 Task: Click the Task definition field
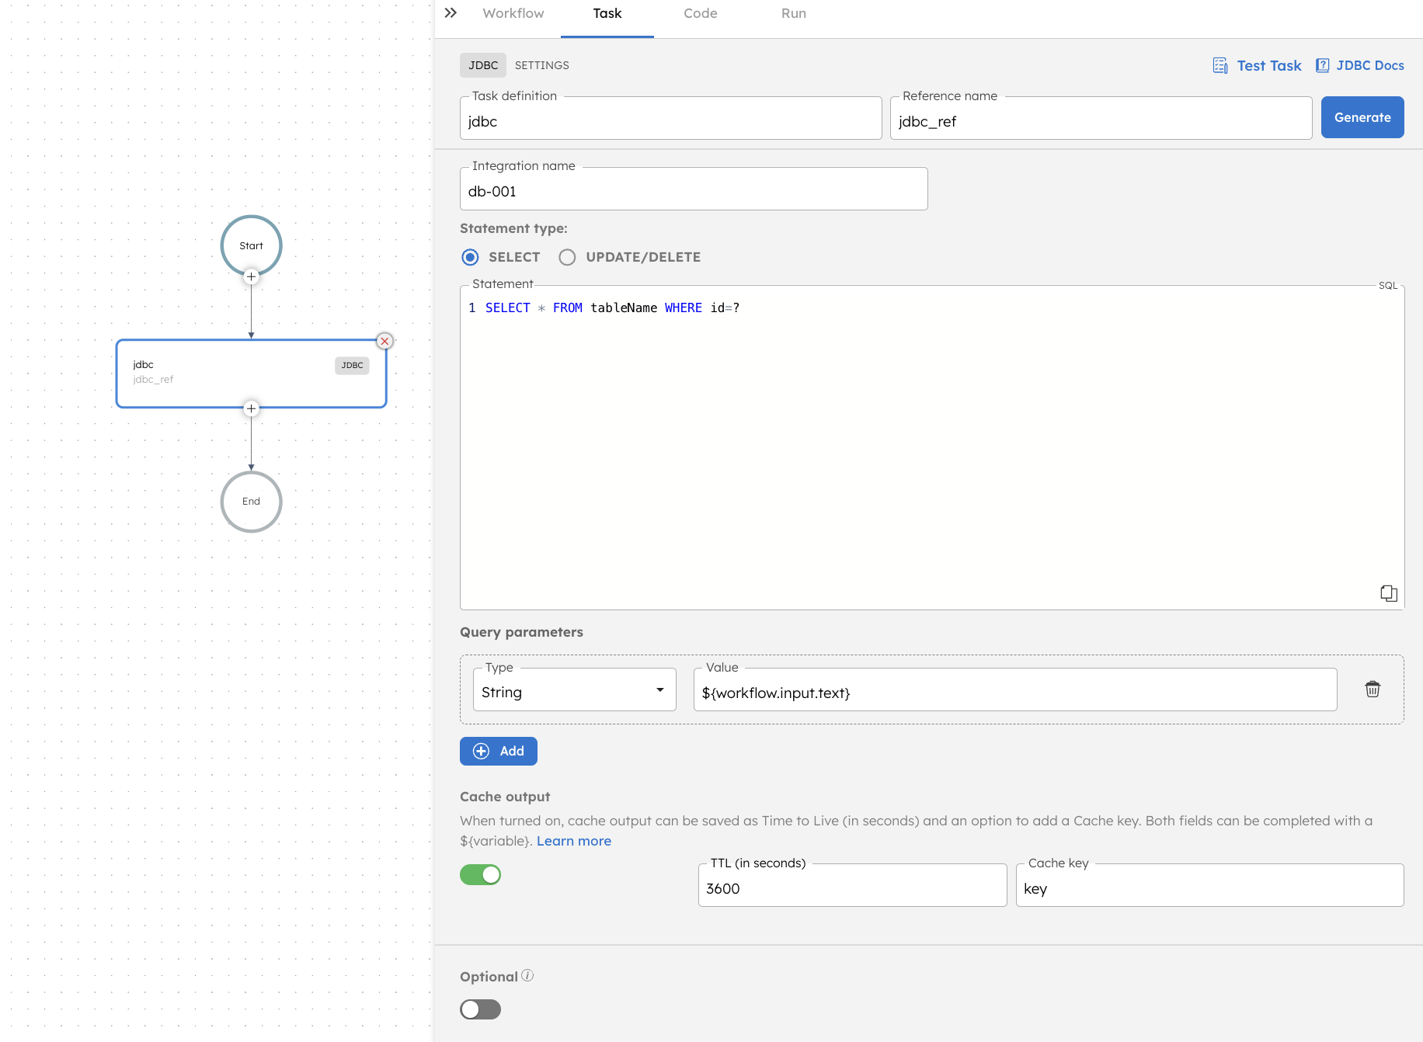[671, 118]
